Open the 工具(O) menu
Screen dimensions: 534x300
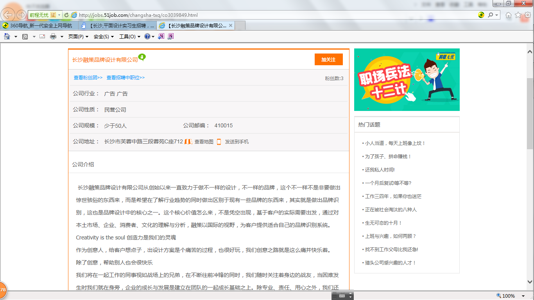coord(129,37)
